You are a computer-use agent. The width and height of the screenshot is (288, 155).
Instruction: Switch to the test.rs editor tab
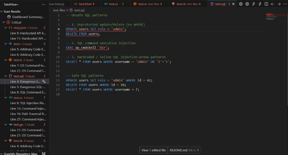[x=150, y=4]
